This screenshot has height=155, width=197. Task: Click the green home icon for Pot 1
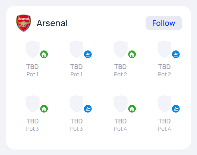point(44,54)
